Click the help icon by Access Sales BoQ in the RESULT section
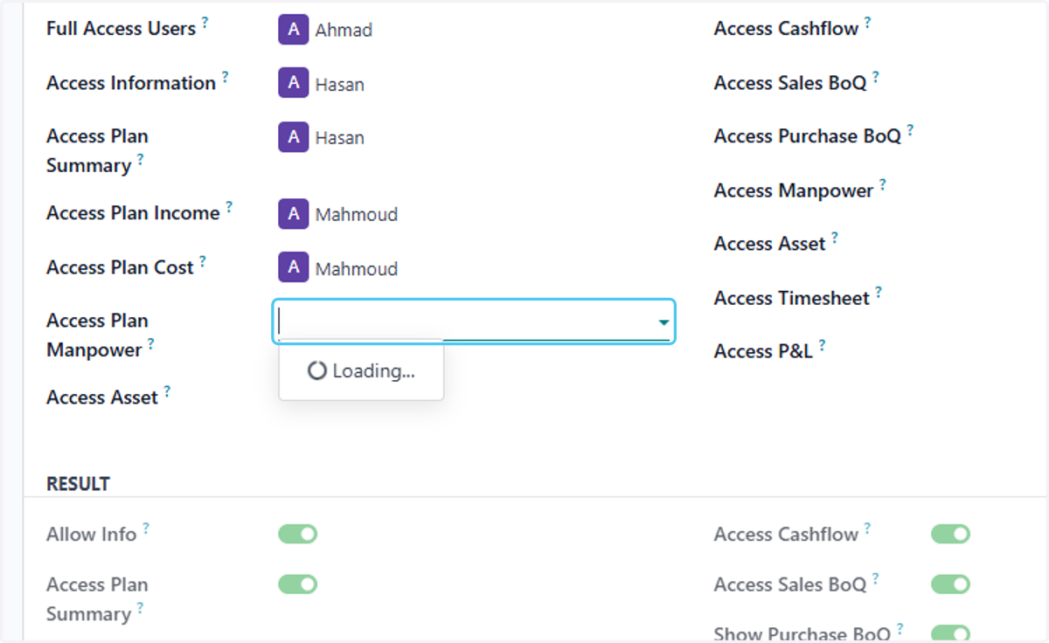Image resolution: width=1049 pixels, height=643 pixels. pos(876,579)
